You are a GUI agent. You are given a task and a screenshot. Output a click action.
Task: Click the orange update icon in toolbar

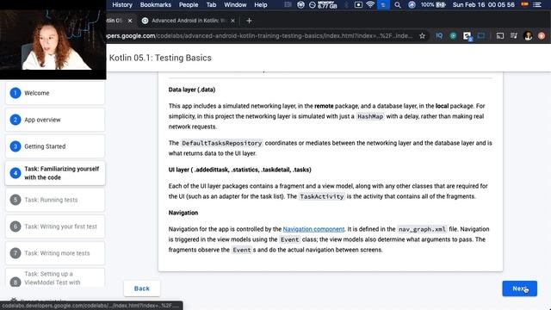click(542, 36)
